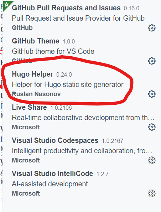Open Live Share extension gear menu

(x=152, y=127)
